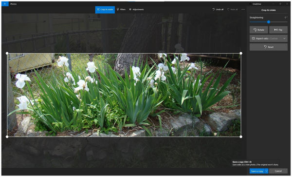The image size is (292, 177).
Task: Click Save a copy button
Action: (x=257, y=171)
